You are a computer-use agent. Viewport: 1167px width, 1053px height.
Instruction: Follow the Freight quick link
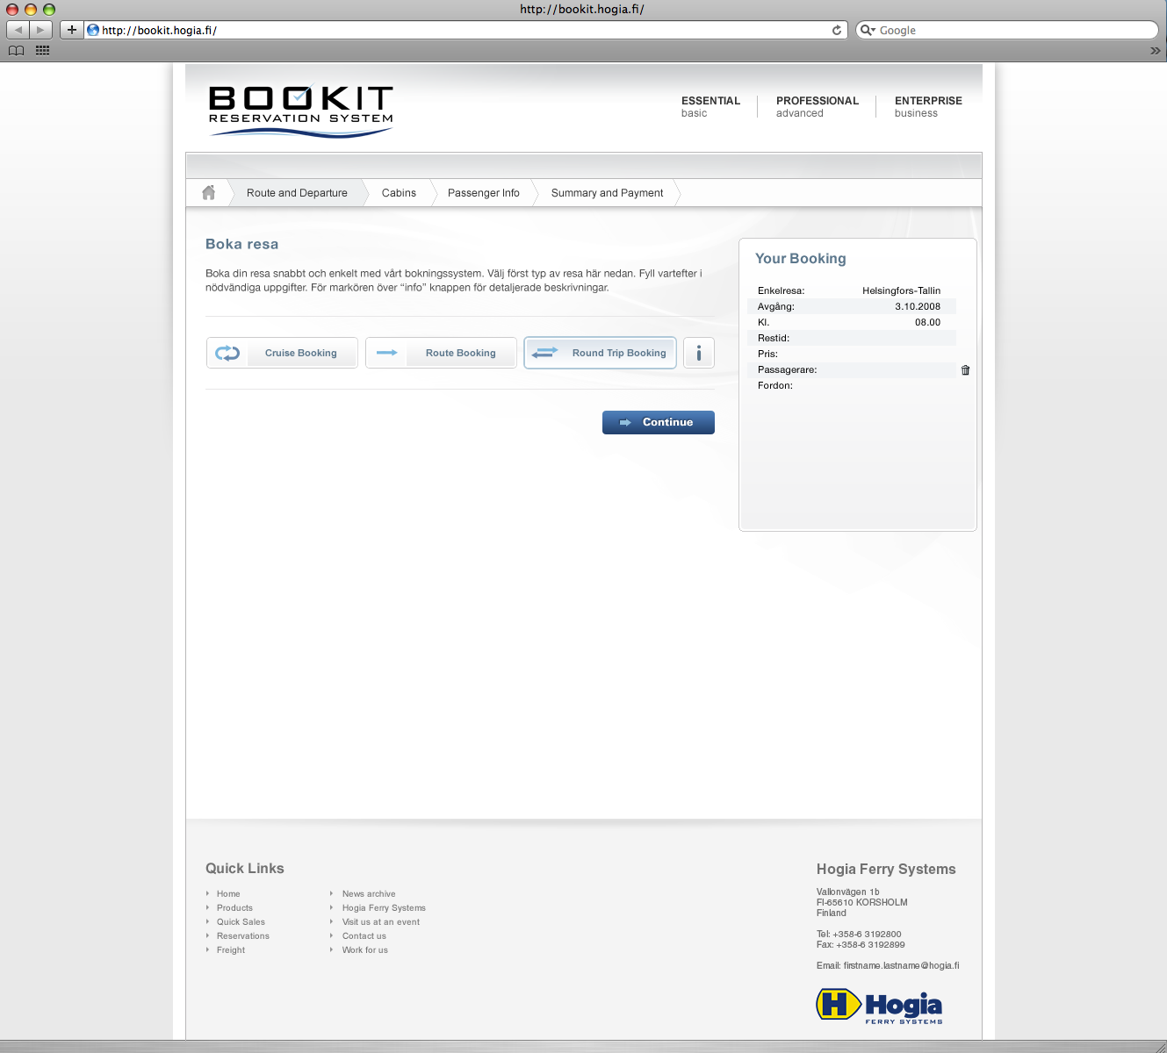coord(231,950)
